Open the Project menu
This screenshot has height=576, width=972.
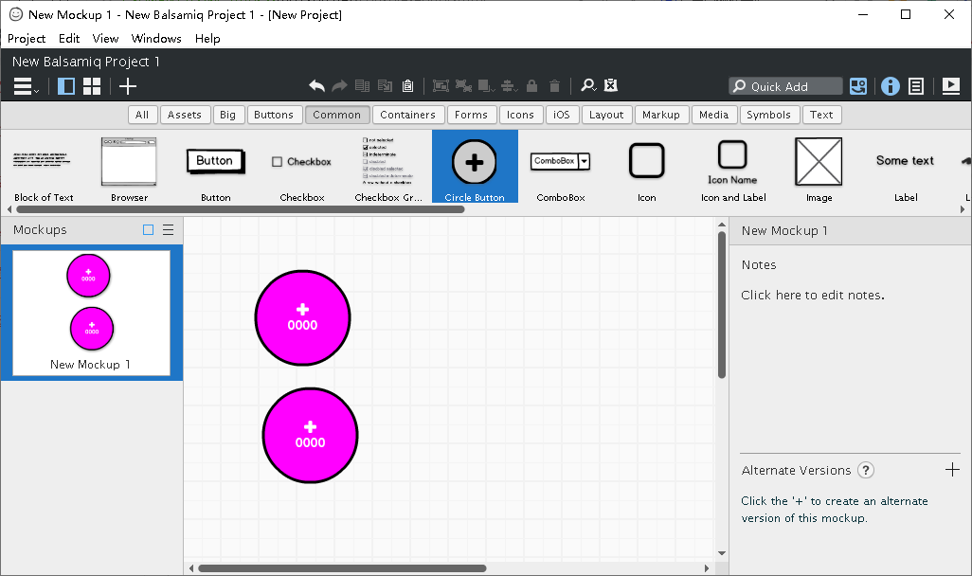[x=26, y=38]
